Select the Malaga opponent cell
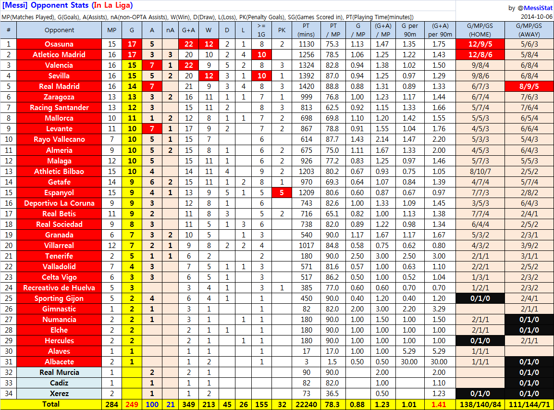Viewport: 554px width, 410px height. pos(59,161)
